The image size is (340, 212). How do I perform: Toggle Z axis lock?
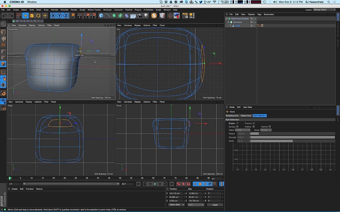point(66,16)
